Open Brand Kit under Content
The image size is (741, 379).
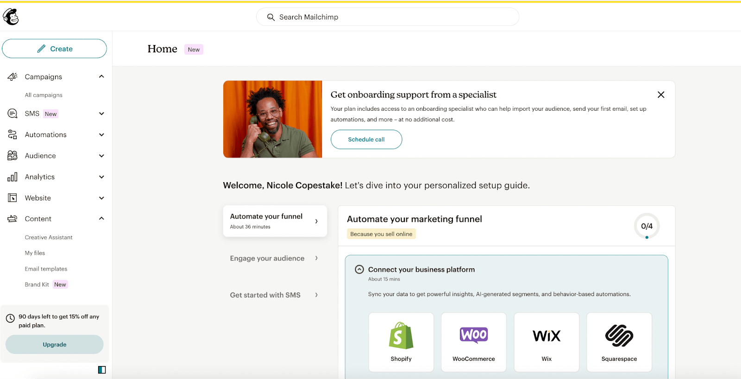(x=37, y=284)
